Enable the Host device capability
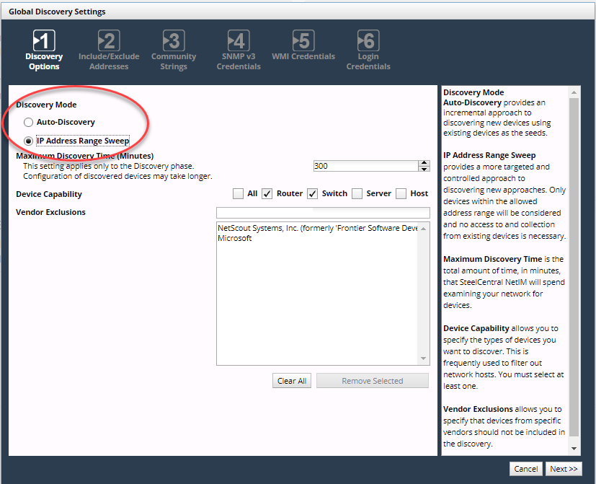The width and height of the screenshot is (596, 484). pos(401,193)
